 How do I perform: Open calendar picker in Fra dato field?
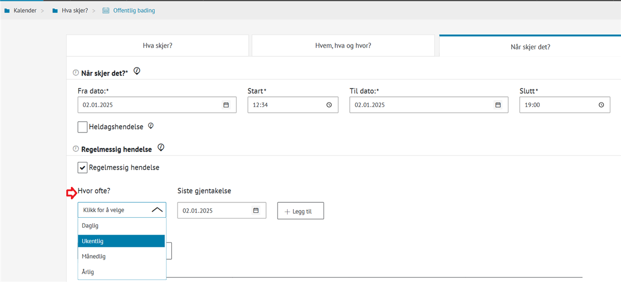226,105
